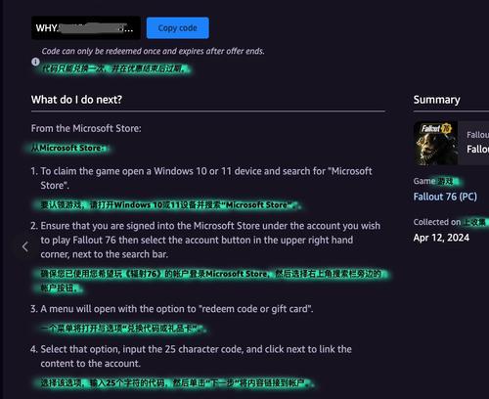This screenshot has height=399, width=489.
Task: Open the Fallout 76 game cover thumbnail
Action: tap(435, 143)
